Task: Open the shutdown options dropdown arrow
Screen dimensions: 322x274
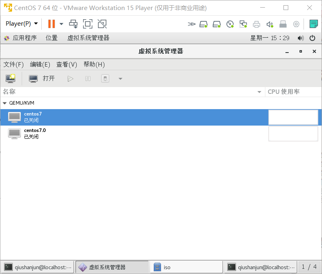Action: click(x=119, y=78)
